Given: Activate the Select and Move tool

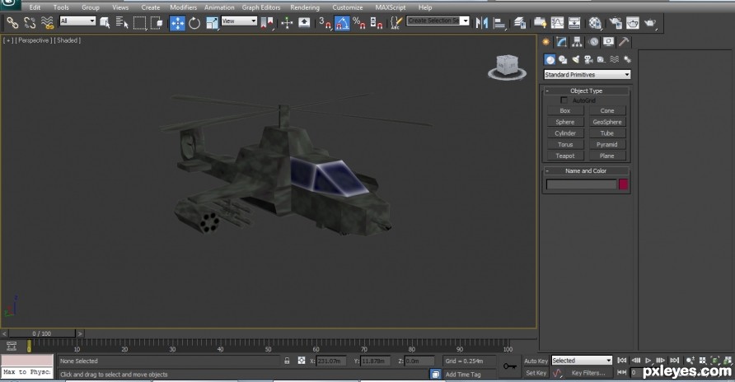Looking at the screenshot, I should [177, 22].
